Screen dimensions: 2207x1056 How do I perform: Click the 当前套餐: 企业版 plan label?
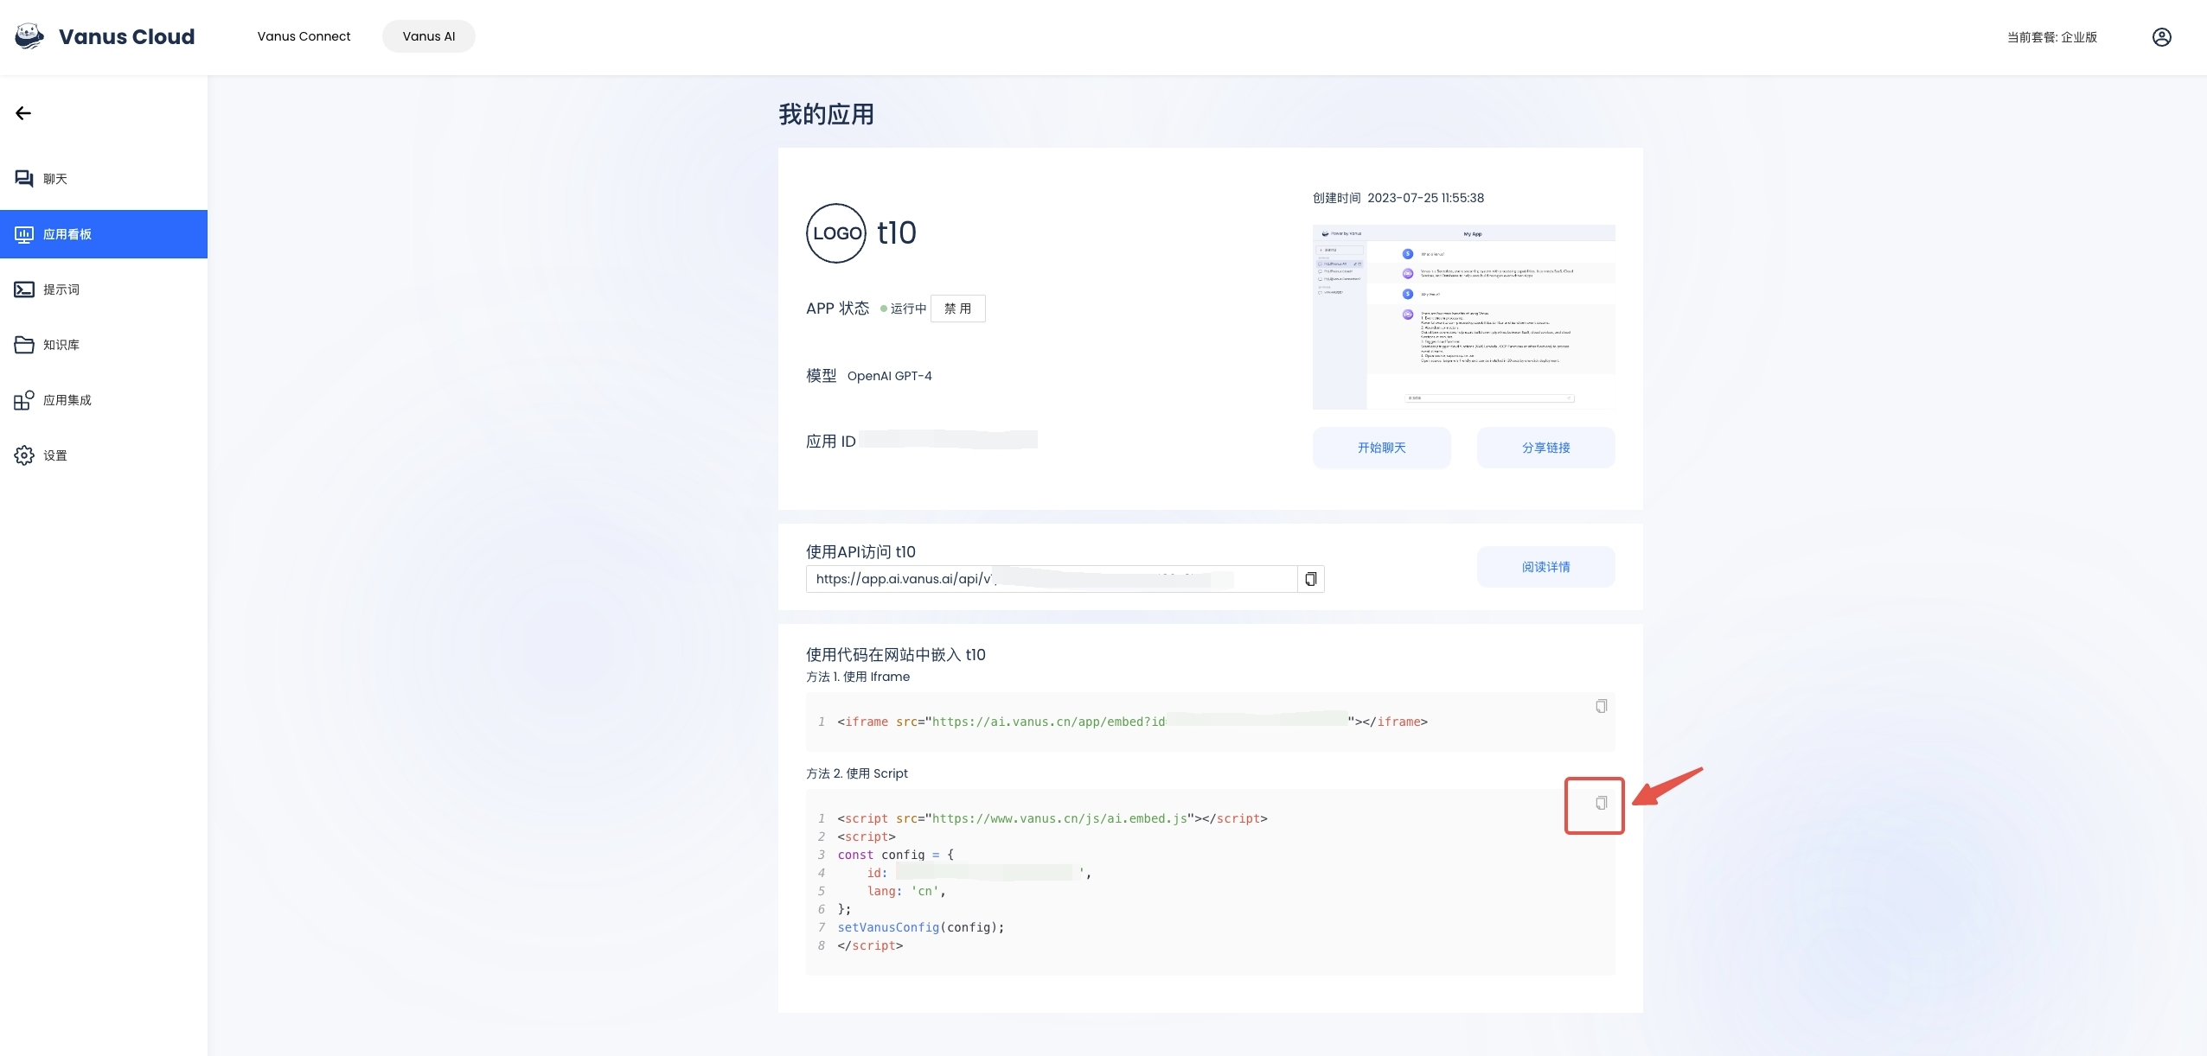2051,37
